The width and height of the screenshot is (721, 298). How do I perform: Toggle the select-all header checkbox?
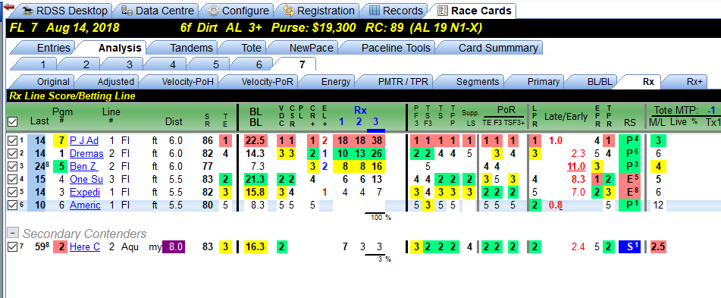click(x=13, y=122)
